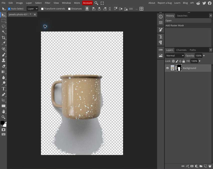Hide the Background layer eye icon

tap(167, 68)
